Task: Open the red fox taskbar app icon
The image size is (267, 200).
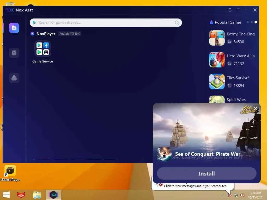Action: [21, 195]
